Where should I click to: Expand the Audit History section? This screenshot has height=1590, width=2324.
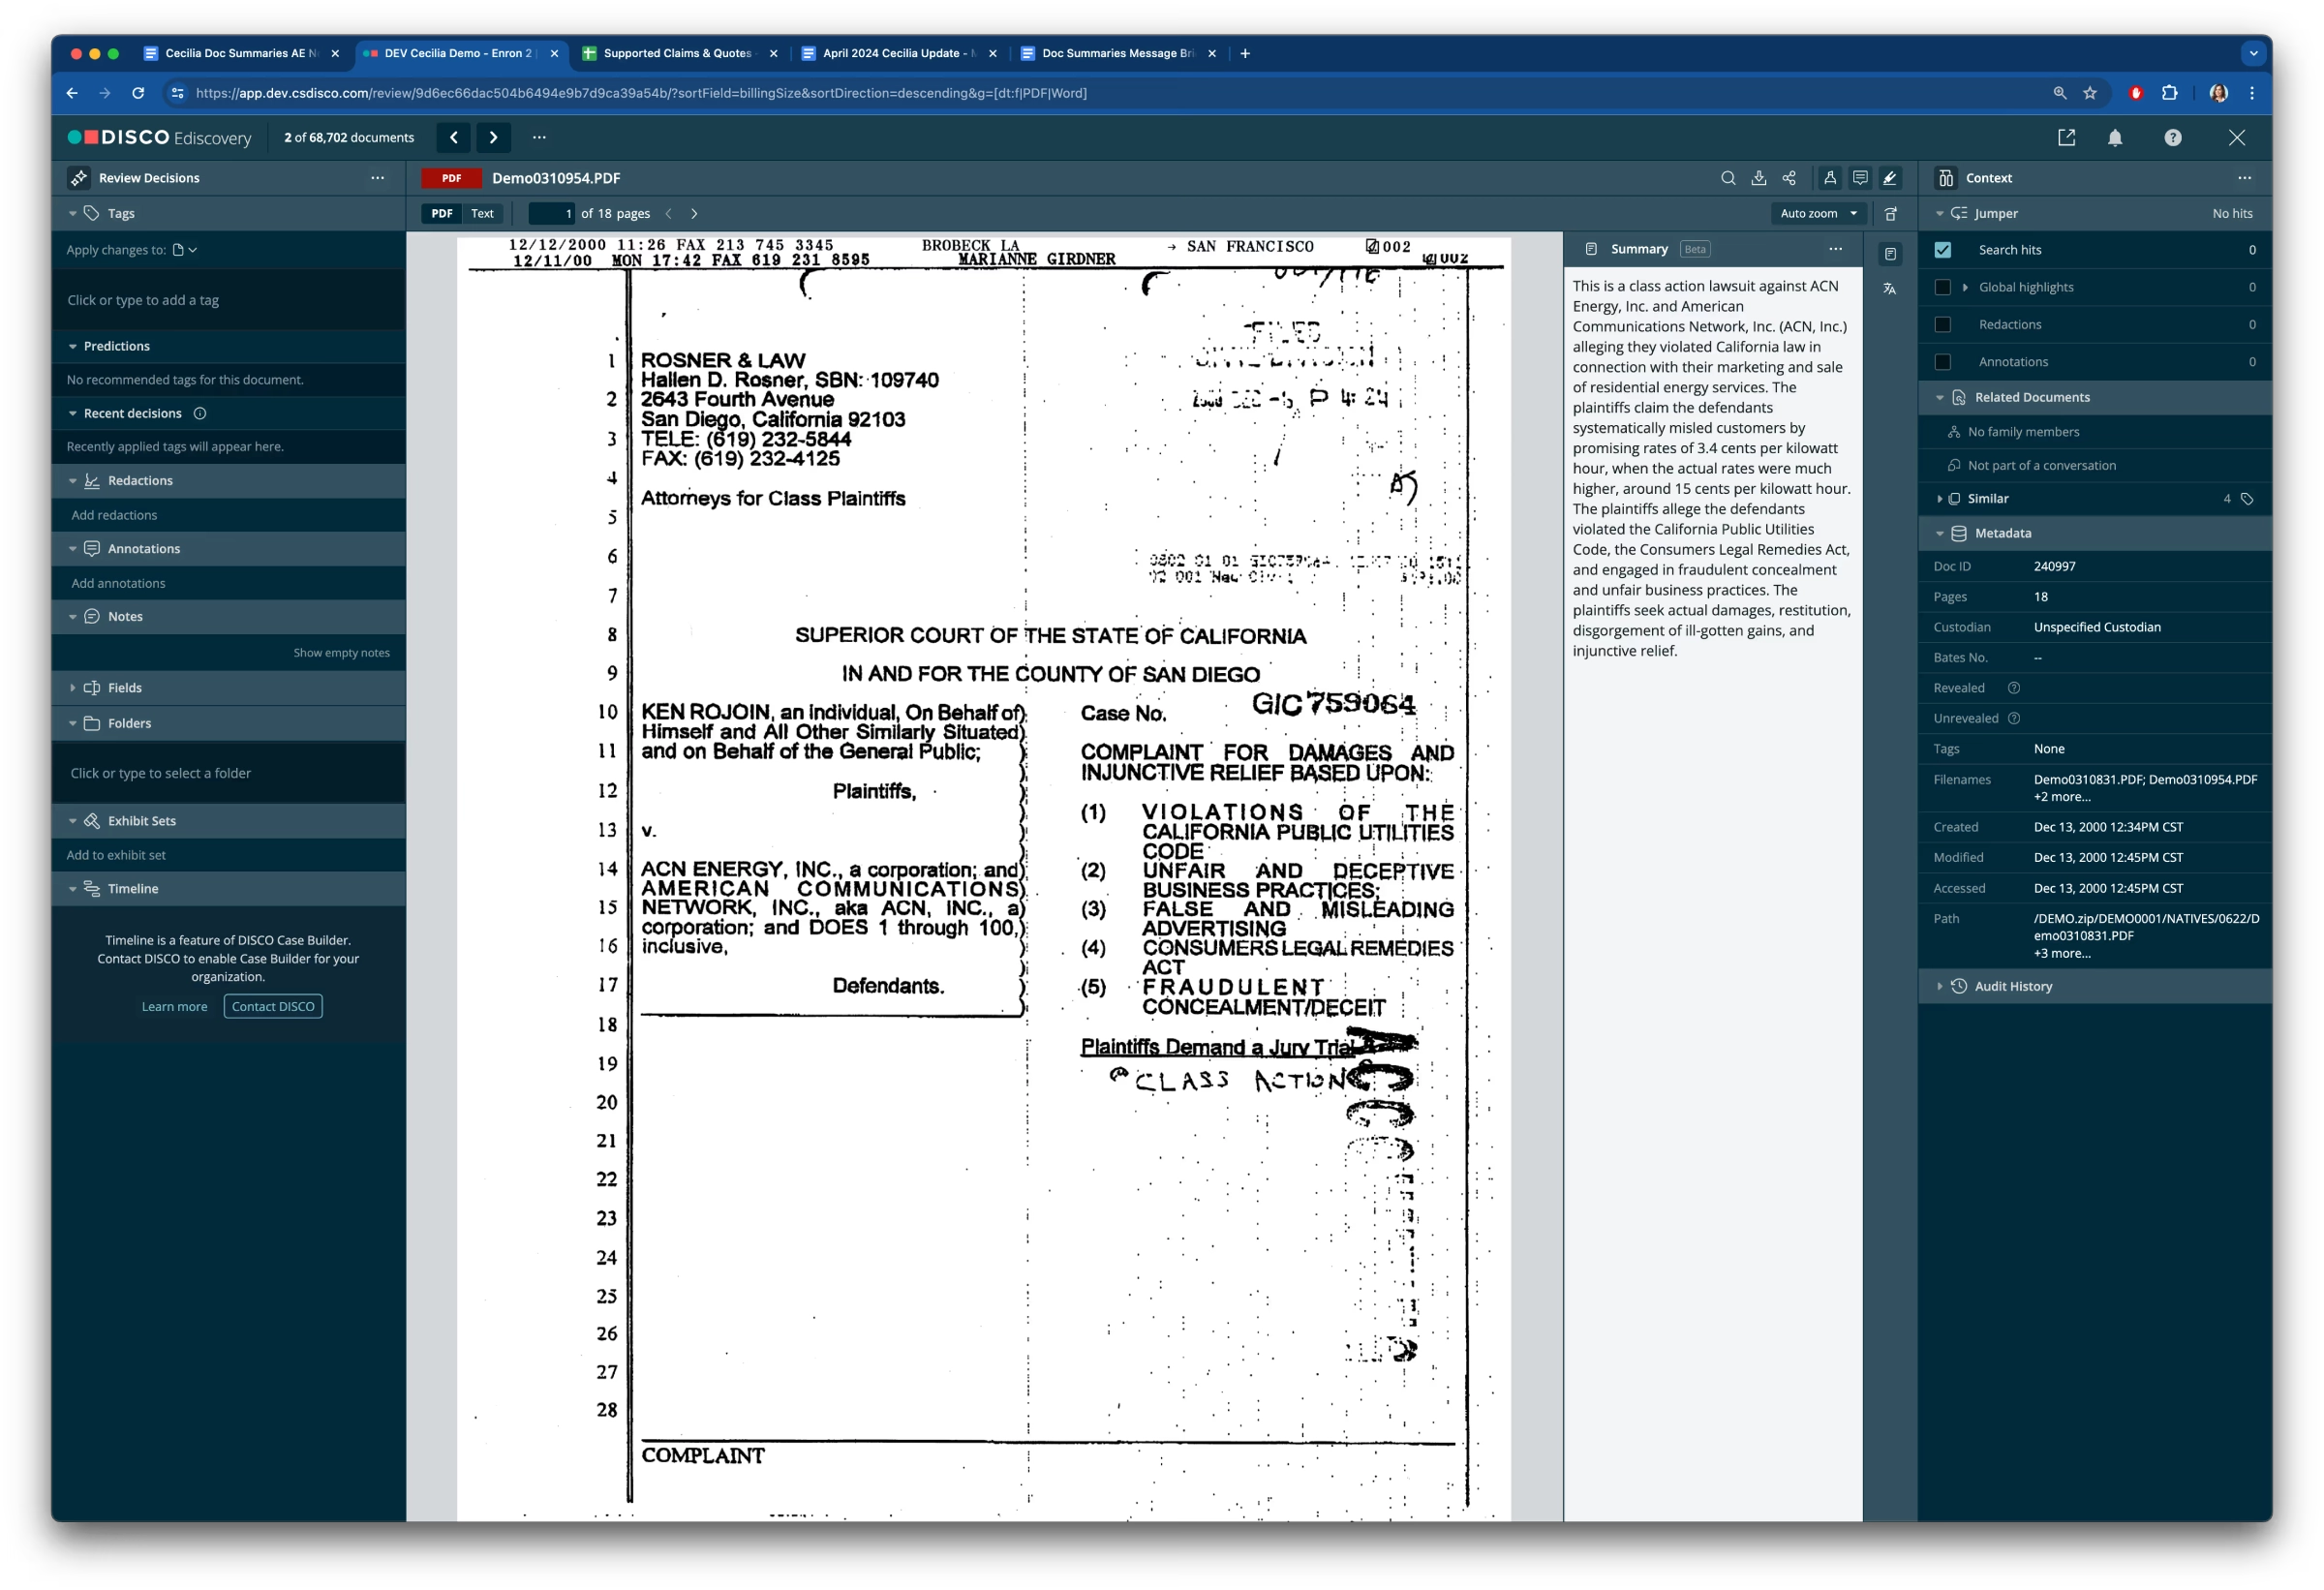pyautogui.click(x=2012, y=986)
